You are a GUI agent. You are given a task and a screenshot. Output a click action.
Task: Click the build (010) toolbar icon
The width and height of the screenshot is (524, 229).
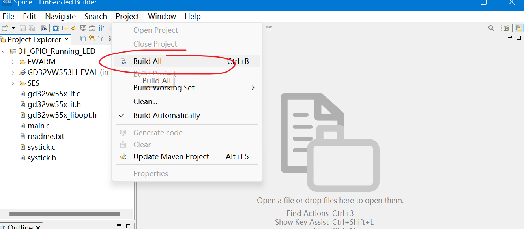click(x=44, y=28)
